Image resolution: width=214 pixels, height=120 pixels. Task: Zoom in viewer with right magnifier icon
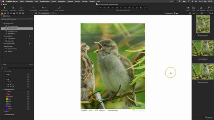click(190, 13)
